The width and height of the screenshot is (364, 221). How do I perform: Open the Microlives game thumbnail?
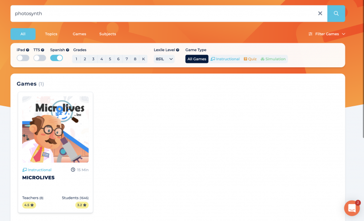(55, 129)
